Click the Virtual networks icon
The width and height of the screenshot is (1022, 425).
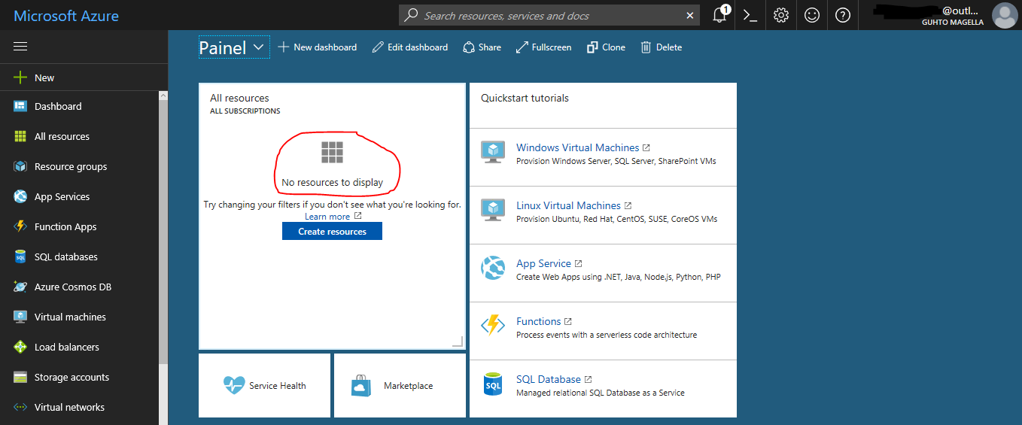click(x=20, y=407)
